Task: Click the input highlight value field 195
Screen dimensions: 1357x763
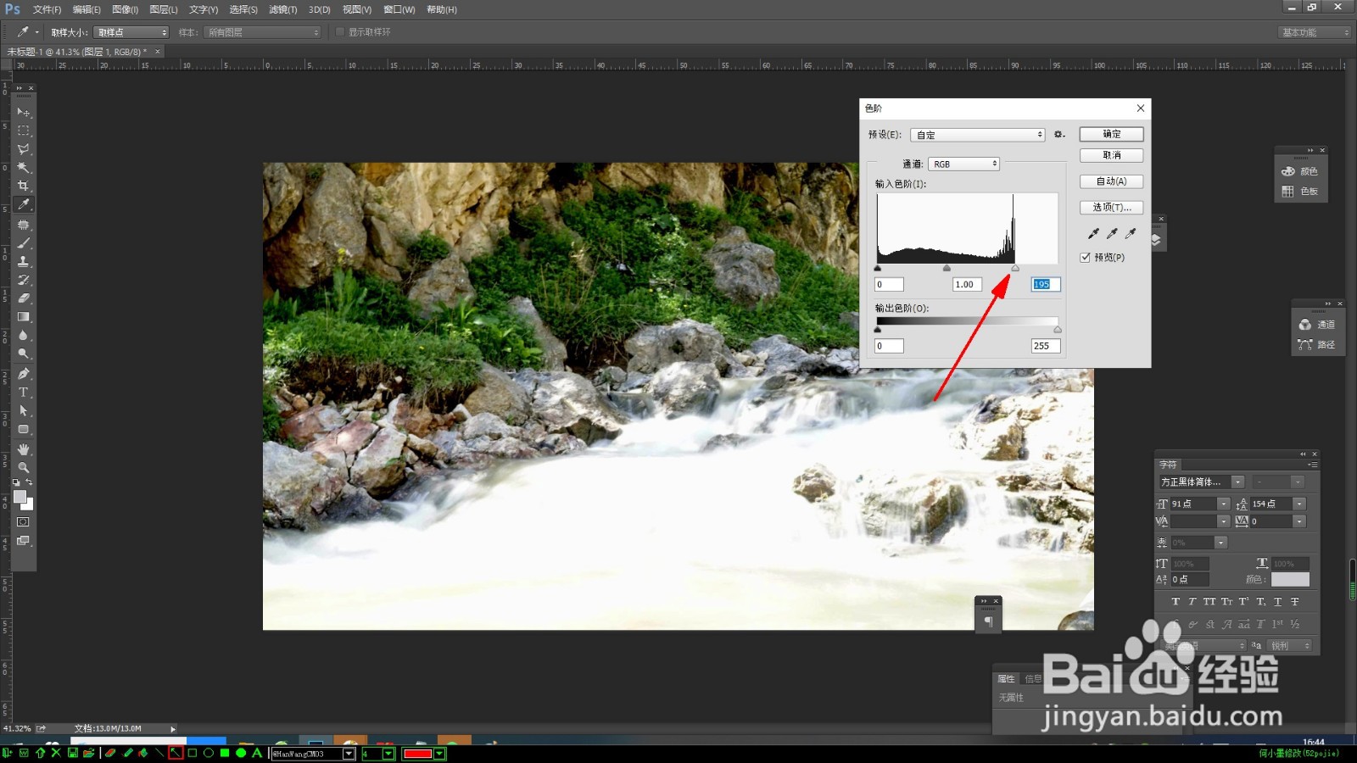Action: pos(1046,285)
